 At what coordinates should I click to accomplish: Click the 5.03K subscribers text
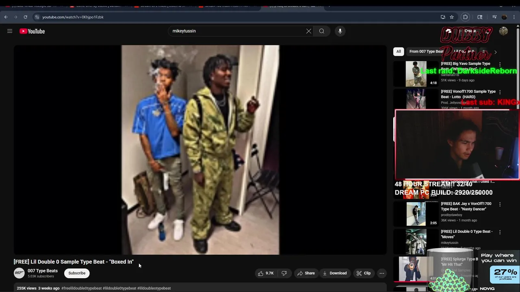tap(41, 277)
